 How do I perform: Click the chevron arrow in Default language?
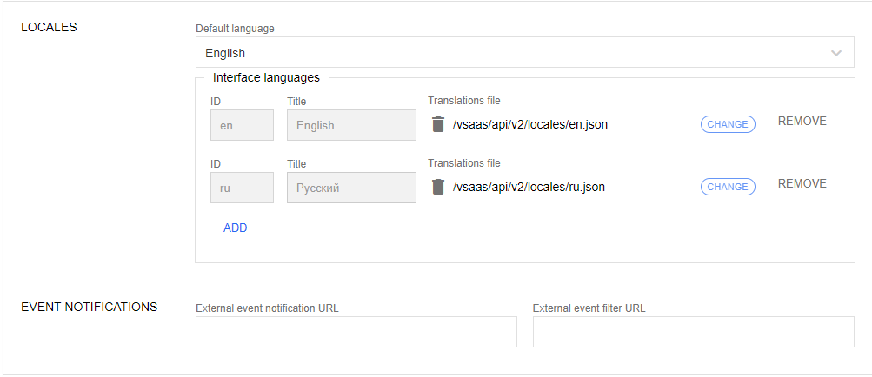[x=836, y=53]
